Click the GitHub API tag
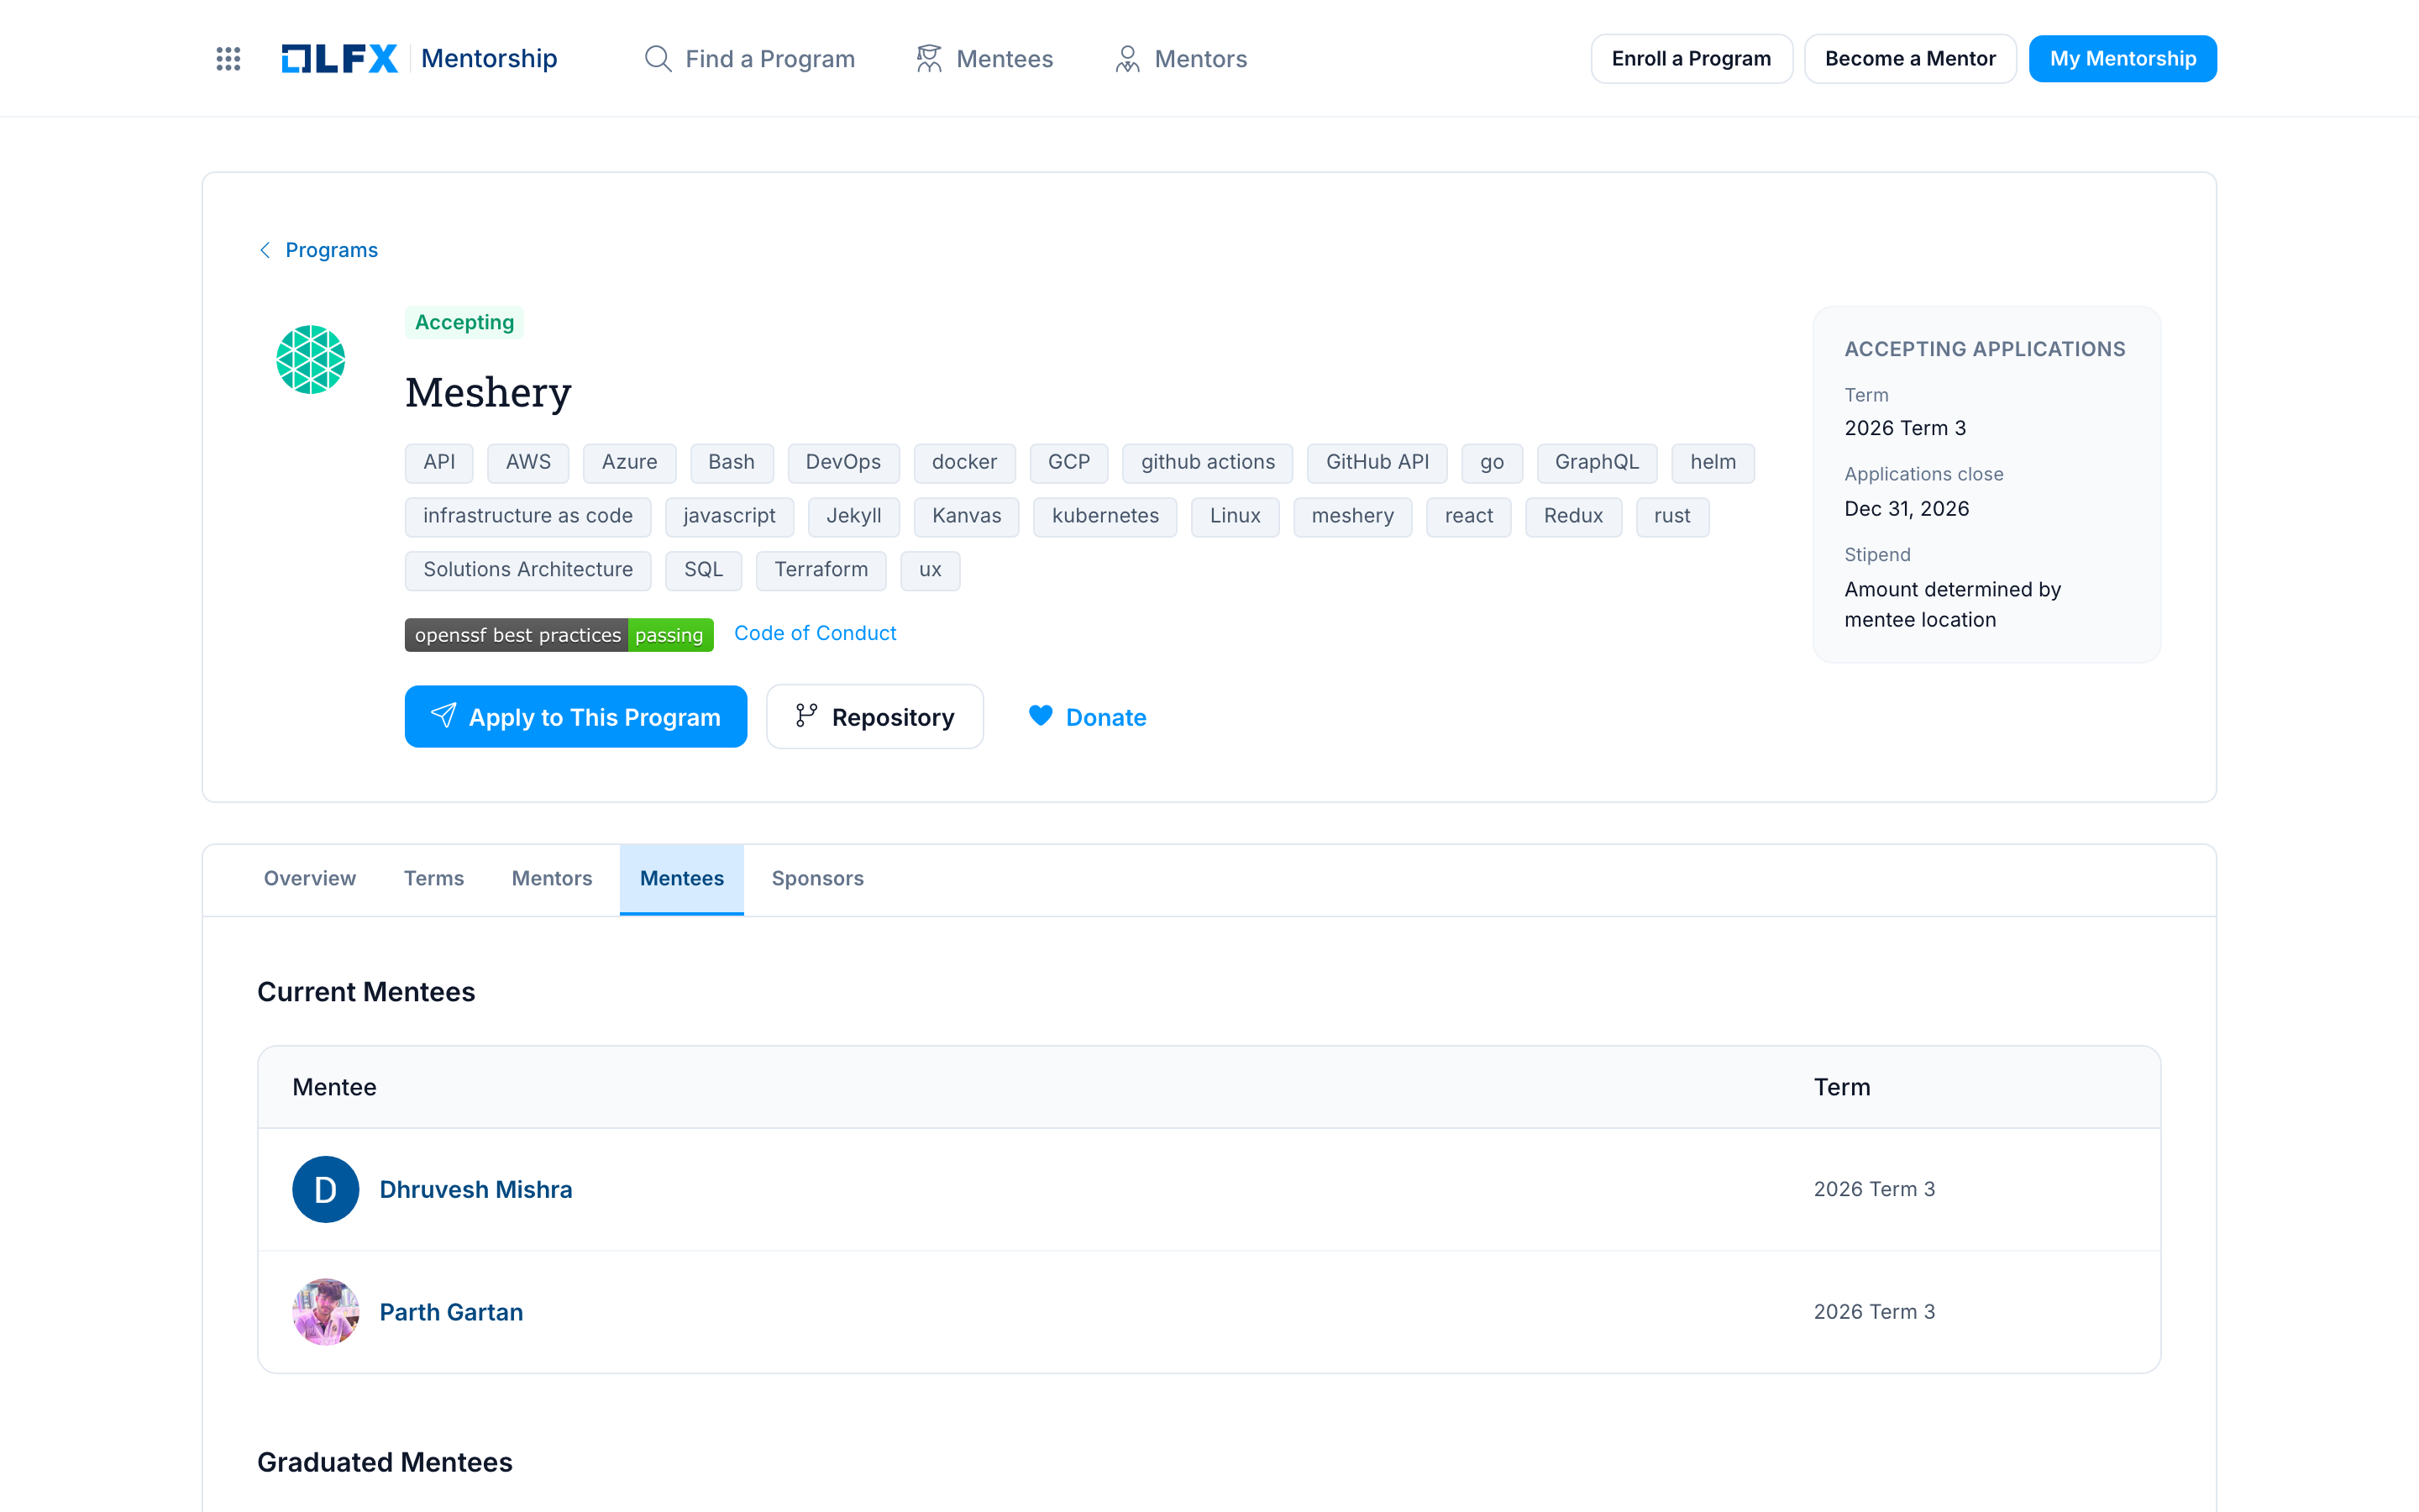2419x1512 pixels. tap(1377, 462)
